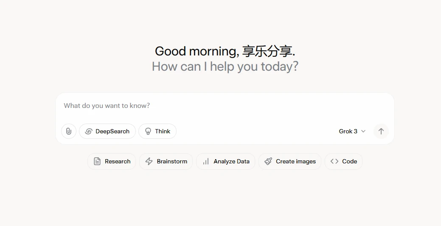441x226 pixels.
Task: Click the Analyze Data bar chart icon
Action: point(206,161)
